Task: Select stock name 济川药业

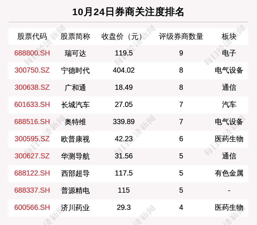Action: pyautogui.click(x=75, y=208)
